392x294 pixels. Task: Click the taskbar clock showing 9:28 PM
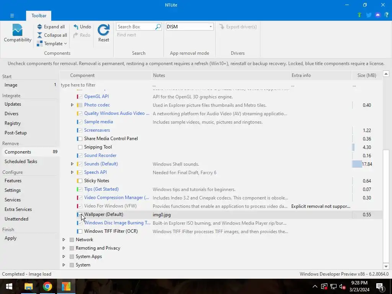pos(359,286)
